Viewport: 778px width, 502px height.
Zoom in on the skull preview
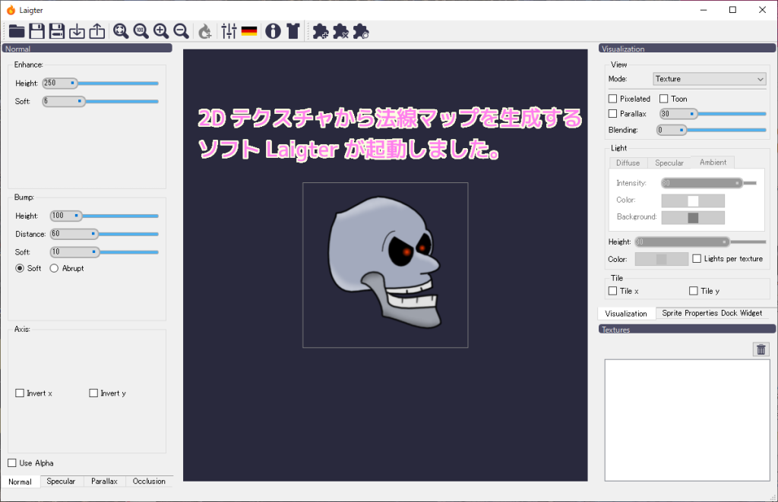coord(161,31)
